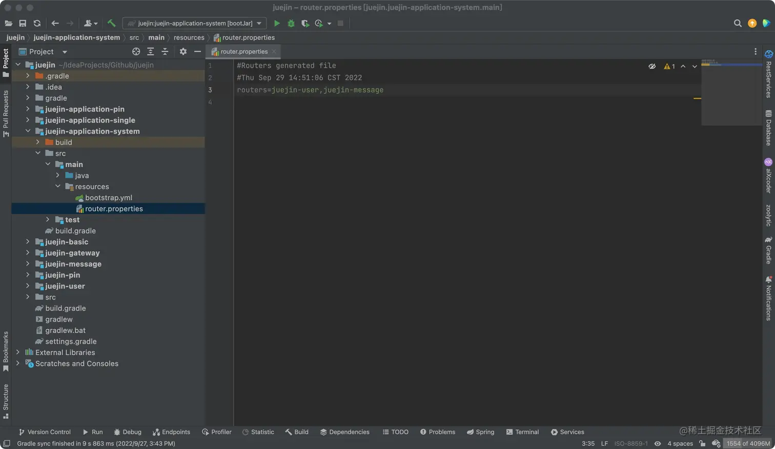Click the Synchronize reload icon
The height and width of the screenshot is (449, 775).
coord(37,24)
